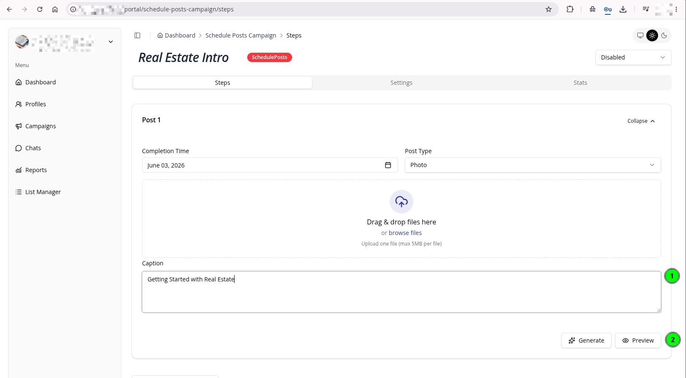
Task: Open the Post Type Photo dropdown
Action: click(533, 165)
